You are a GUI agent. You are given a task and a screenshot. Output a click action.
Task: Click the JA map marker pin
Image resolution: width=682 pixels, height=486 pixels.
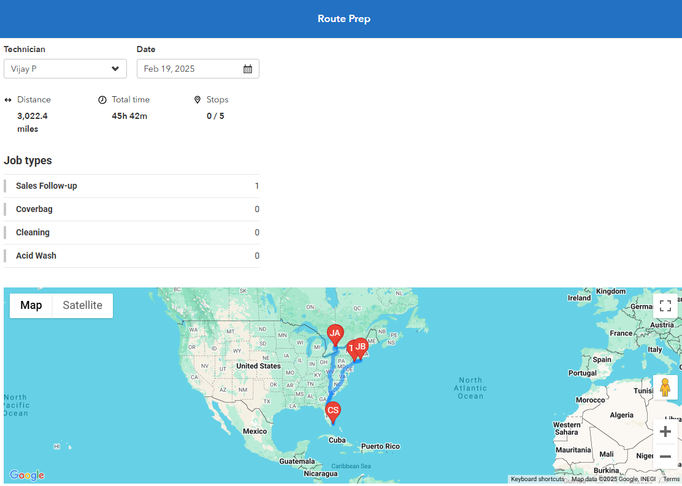coord(334,334)
